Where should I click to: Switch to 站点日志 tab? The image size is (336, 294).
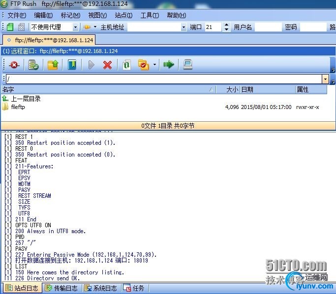(x=22, y=288)
